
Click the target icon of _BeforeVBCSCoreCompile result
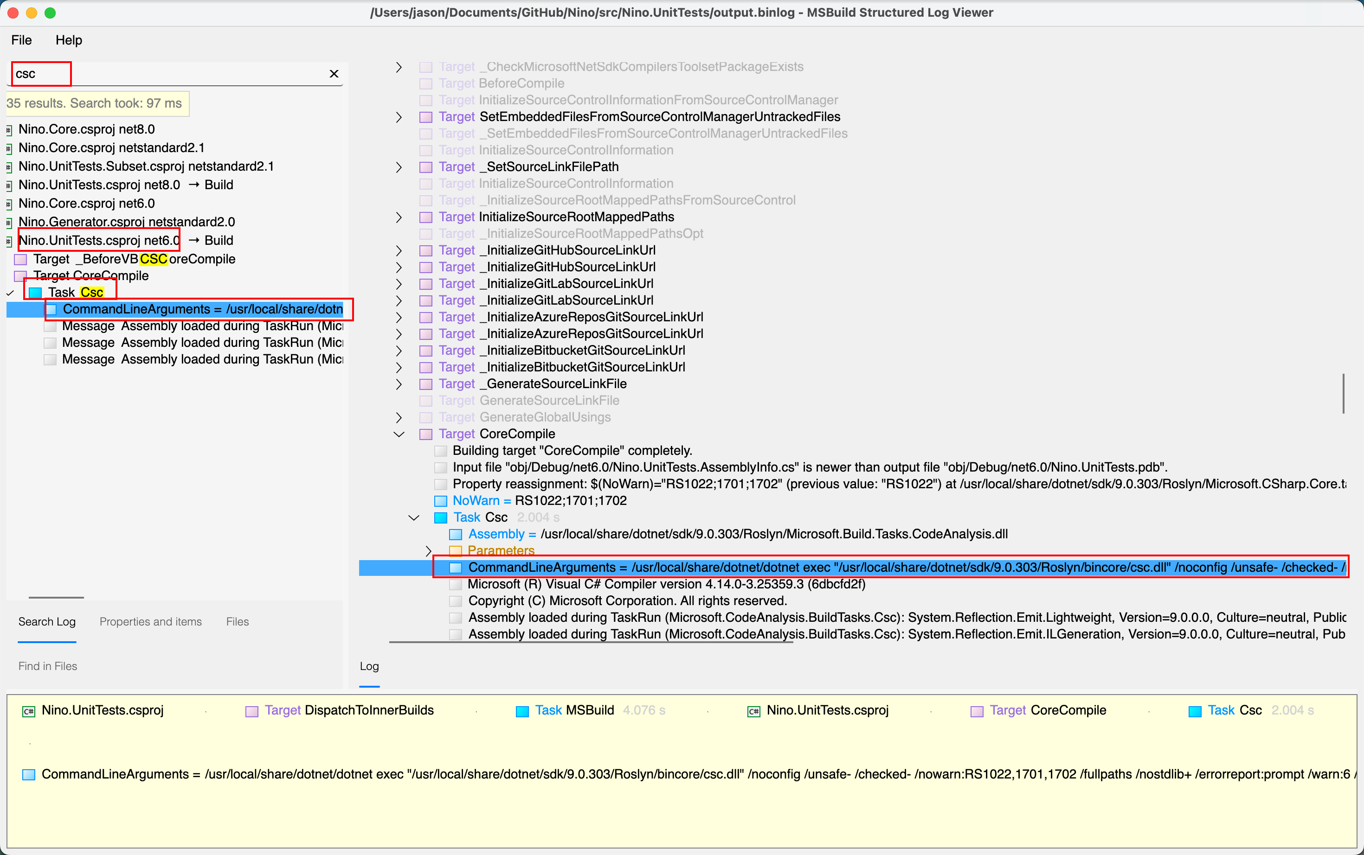[x=21, y=260]
